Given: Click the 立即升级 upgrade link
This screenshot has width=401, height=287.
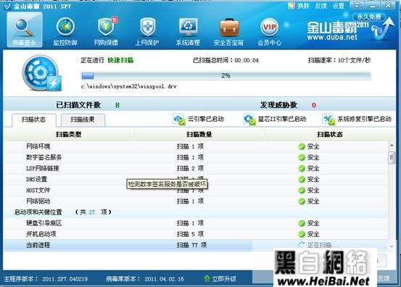Looking at the screenshot, I should coord(220,278).
